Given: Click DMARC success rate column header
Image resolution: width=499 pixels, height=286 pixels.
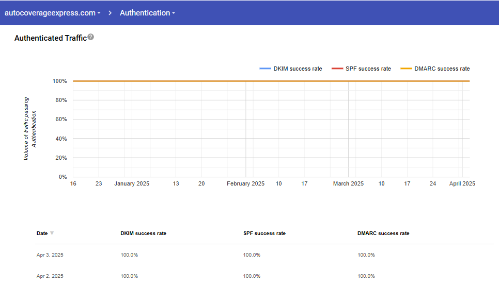Looking at the screenshot, I should pos(383,233).
